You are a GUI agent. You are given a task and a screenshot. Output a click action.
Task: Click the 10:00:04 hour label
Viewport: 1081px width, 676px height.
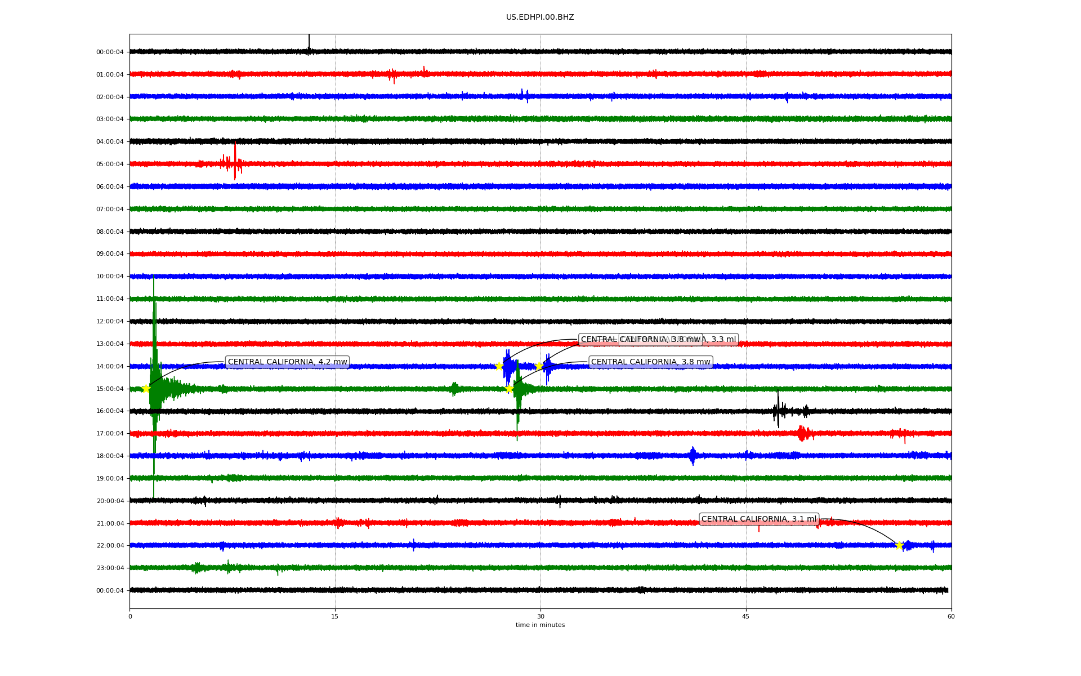click(x=110, y=277)
